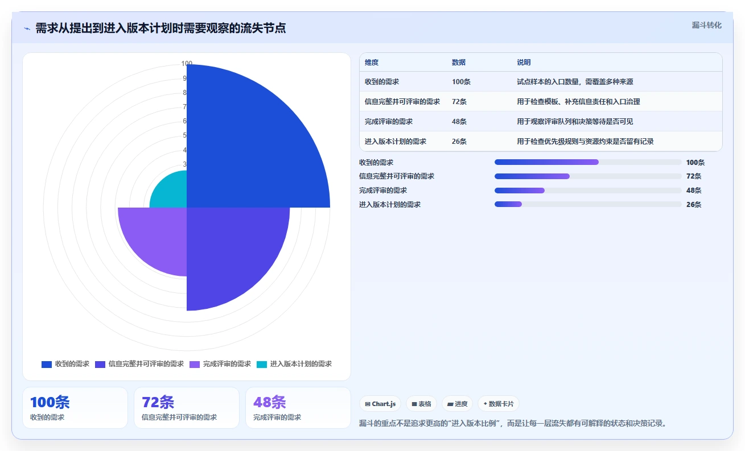
Task: Toggle the 信息完整并可评审的需求 legend swatch
Action: (100, 364)
